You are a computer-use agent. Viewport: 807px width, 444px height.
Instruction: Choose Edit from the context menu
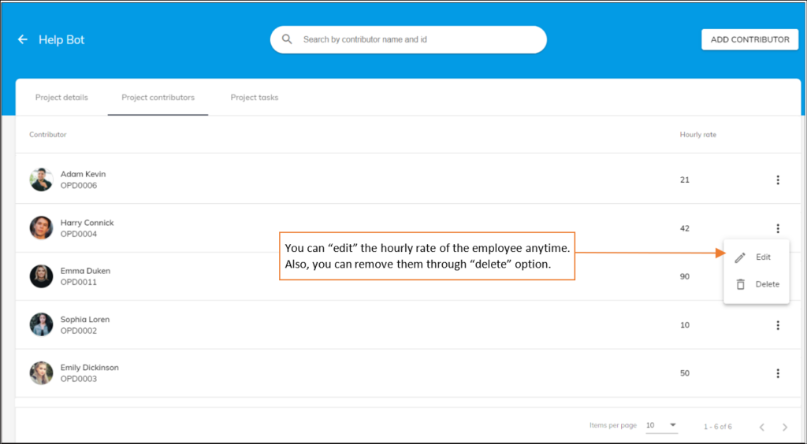(x=763, y=257)
